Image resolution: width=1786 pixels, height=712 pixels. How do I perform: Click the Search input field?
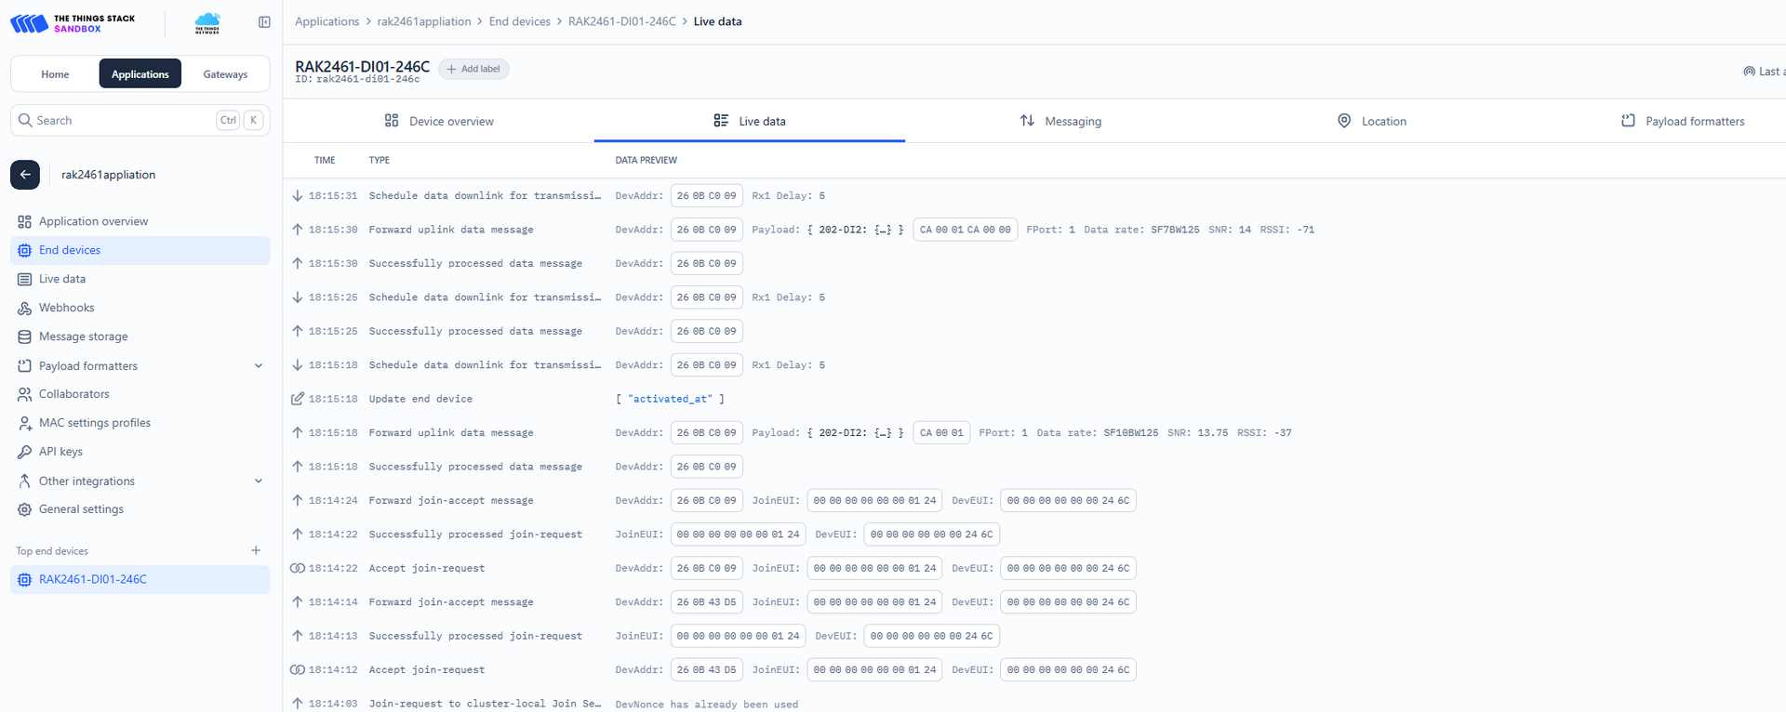coord(121,120)
